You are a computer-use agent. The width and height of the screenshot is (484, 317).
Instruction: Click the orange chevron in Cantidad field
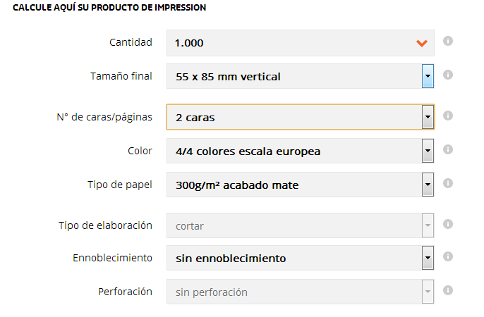422,44
